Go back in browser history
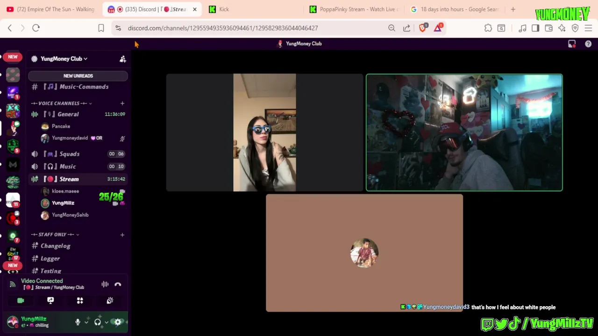The image size is (598, 336). pos(10,28)
